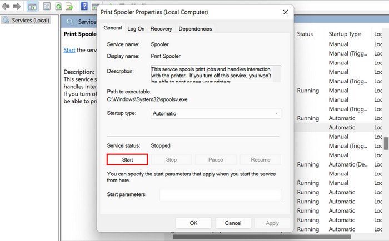Click the Resume service button
This screenshot has width=389, height=241.
point(261,160)
